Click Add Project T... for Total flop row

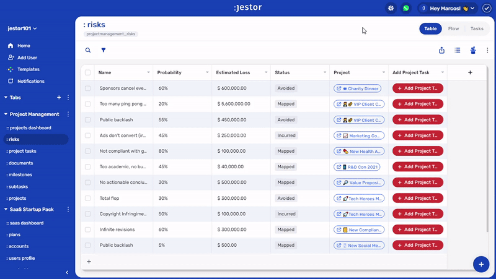418,198
